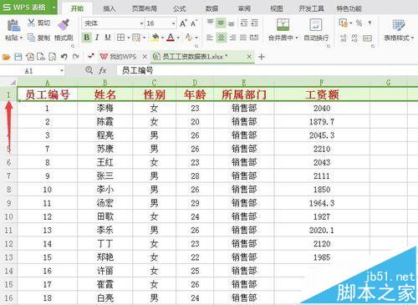Click the Table Style icon

point(399,25)
